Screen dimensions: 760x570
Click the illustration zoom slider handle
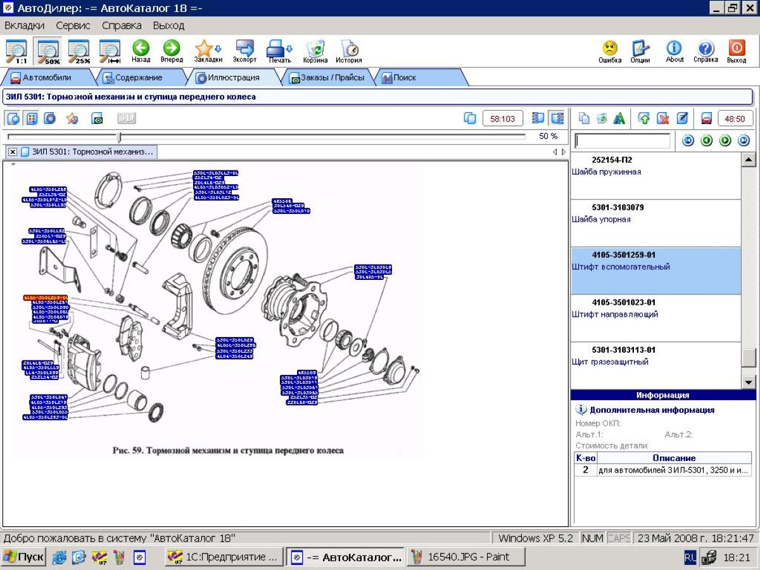(x=119, y=137)
